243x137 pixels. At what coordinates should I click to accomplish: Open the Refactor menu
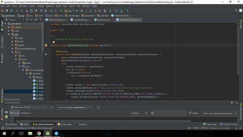coord(50,6)
